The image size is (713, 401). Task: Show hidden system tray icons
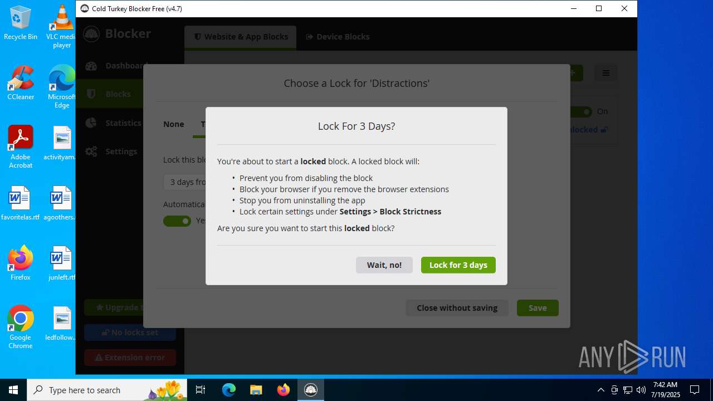pyautogui.click(x=600, y=390)
